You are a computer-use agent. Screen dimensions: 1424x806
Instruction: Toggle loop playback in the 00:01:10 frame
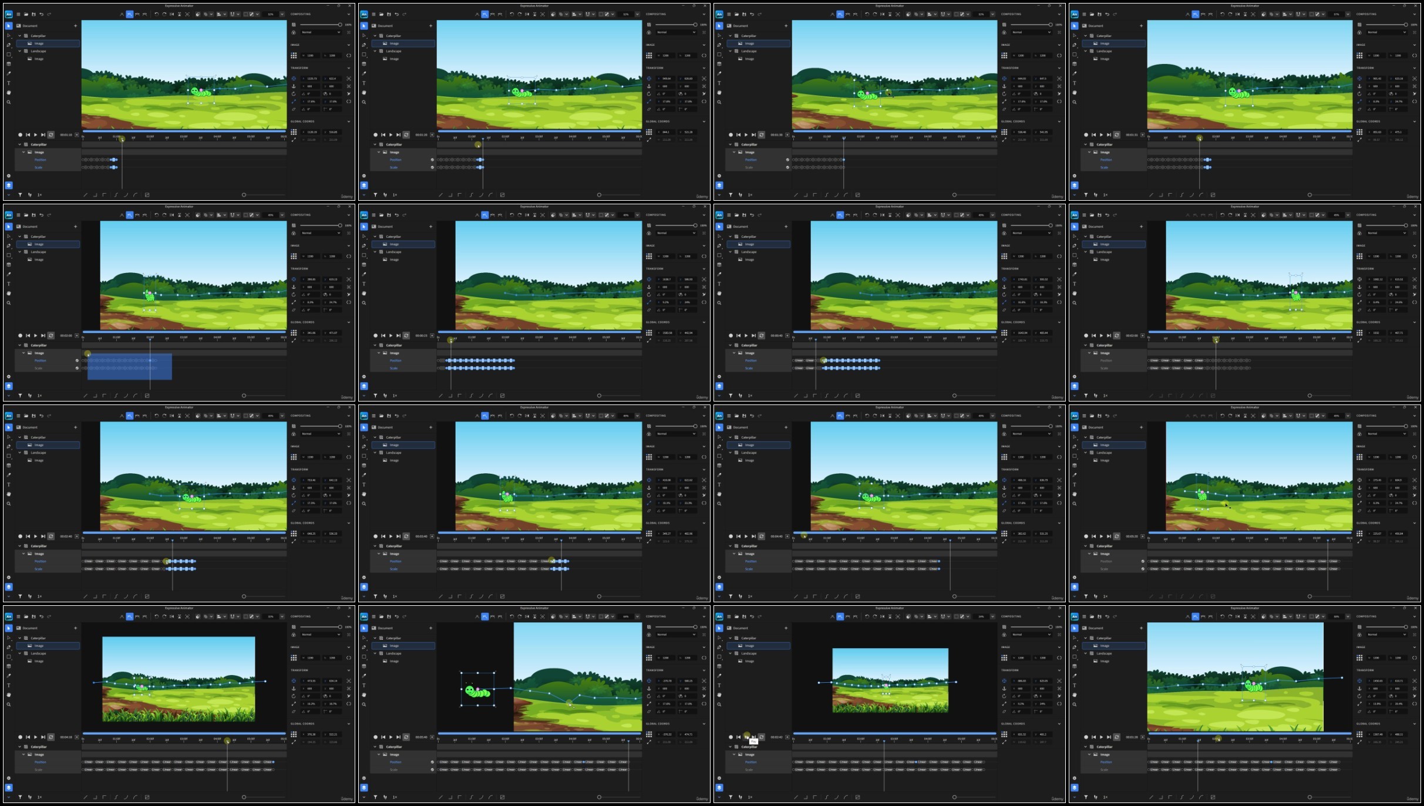(x=51, y=135)
